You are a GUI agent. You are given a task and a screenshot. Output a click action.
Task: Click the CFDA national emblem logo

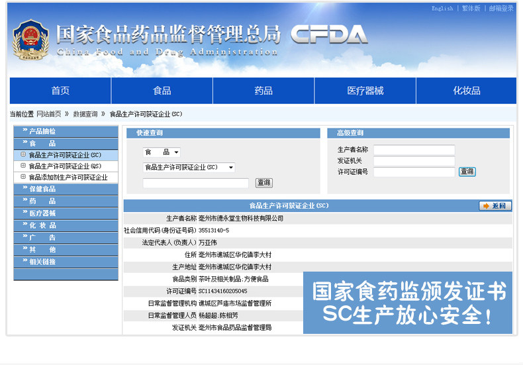tap(30, 40)
